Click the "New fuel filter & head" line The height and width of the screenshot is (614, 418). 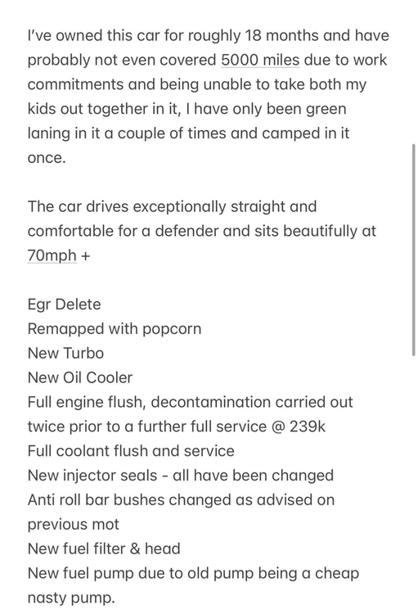coord(104,549)
